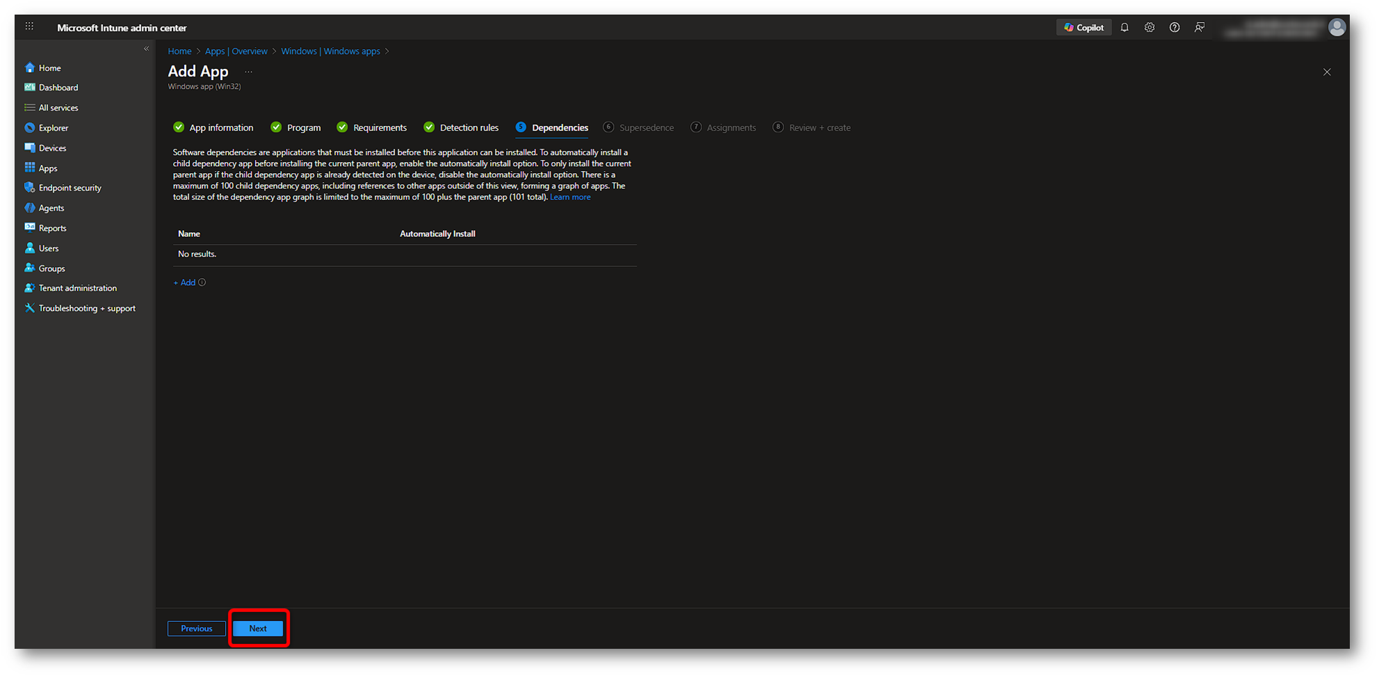Click the Groups icon in sidebar
The height and width of the screenshot is (678, 1379).
pos(30,268)
